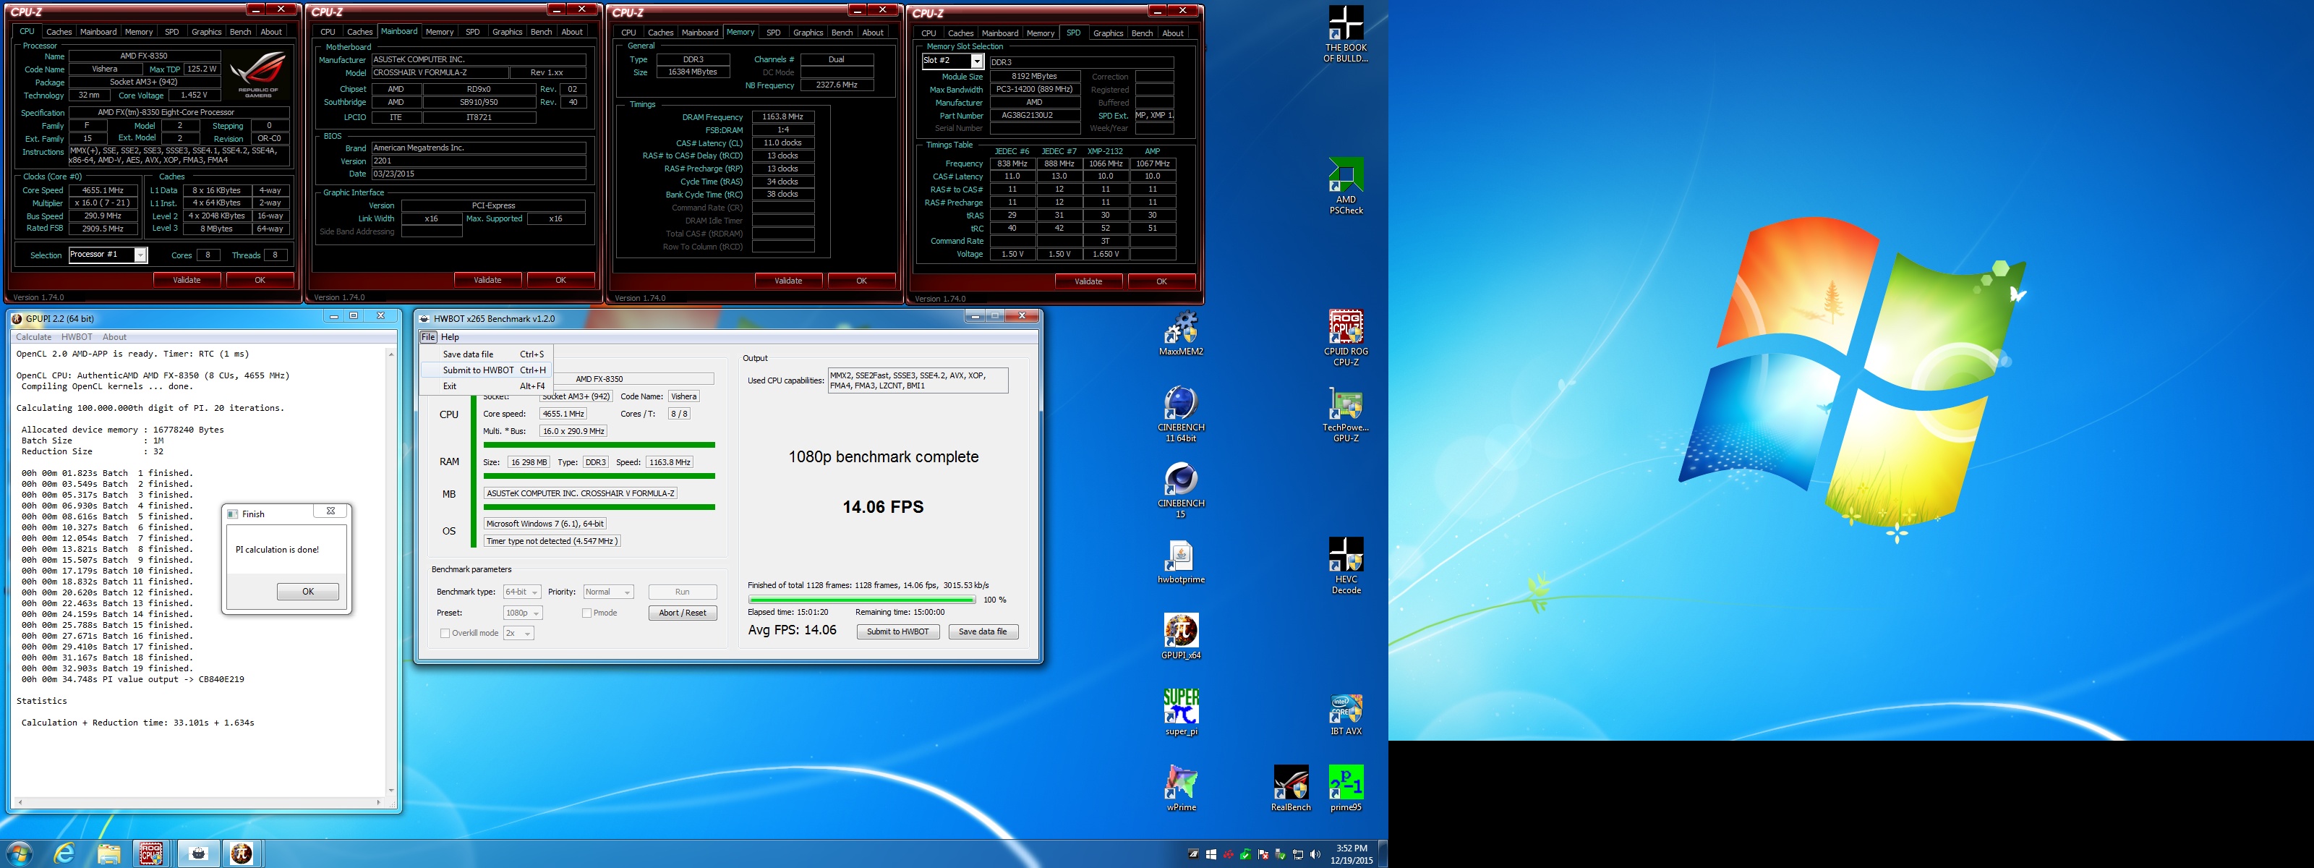The width and height of the screenshot is (2314, 868).
Task: Open the Processor #1 selection dropdown
Action: pyautogui.click(x=107, y=255)
